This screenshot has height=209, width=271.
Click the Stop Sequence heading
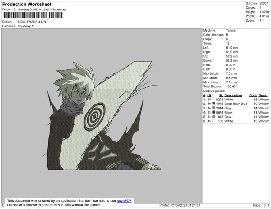coord(214,91)
